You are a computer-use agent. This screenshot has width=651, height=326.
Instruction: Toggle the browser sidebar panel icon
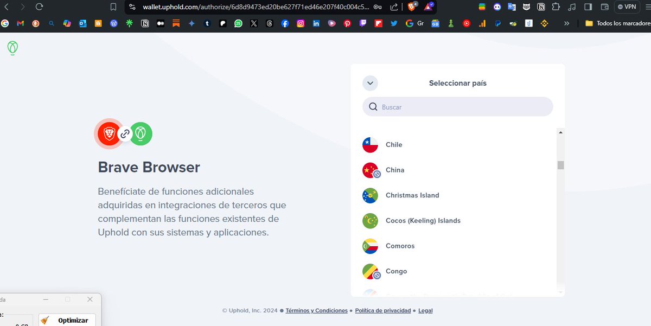click(x=588, y=7)
